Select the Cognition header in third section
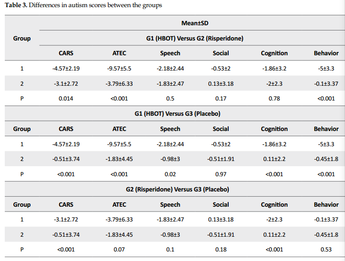 274,205
